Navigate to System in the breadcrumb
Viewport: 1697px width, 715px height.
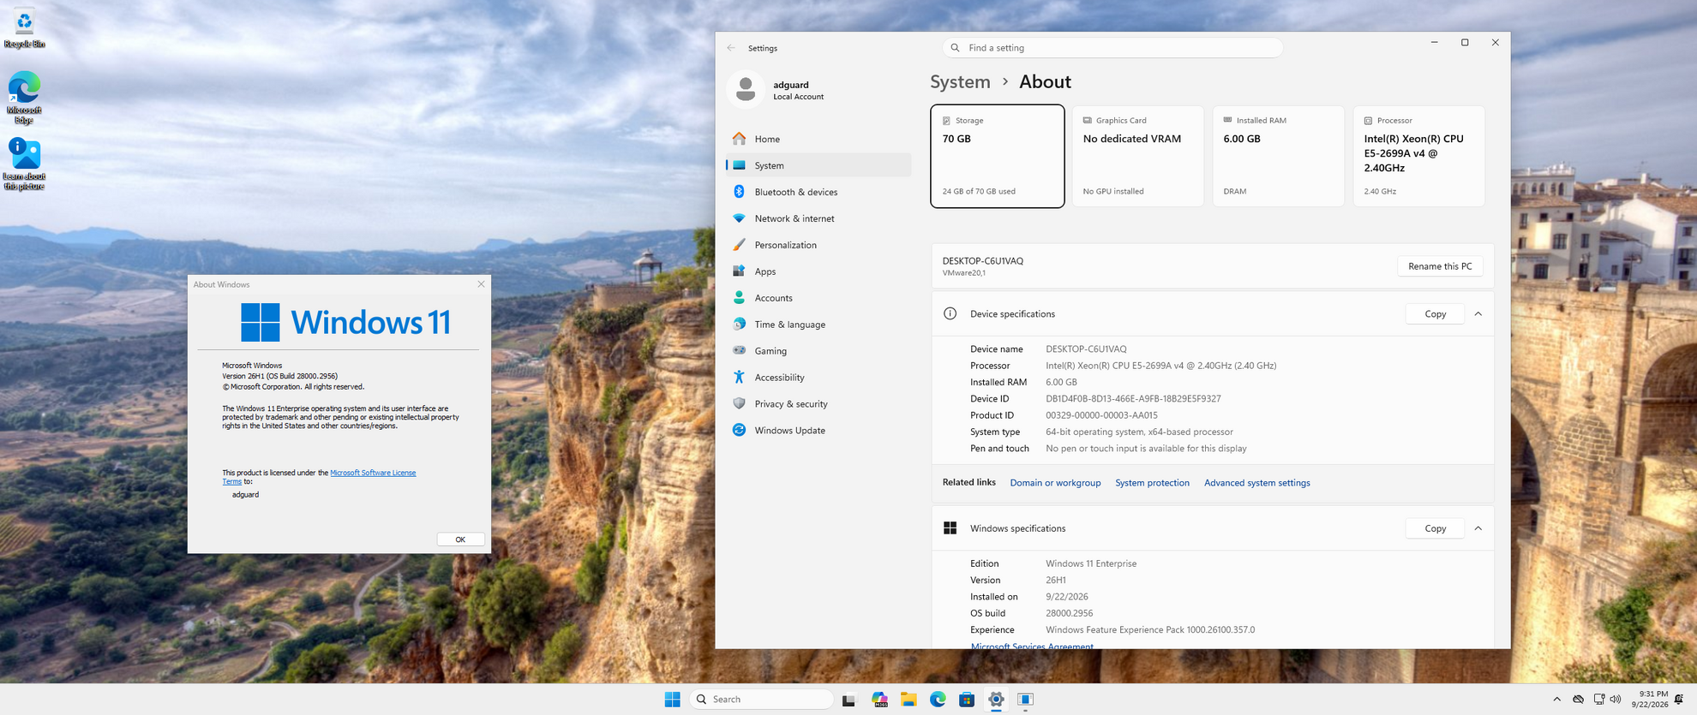coord(960,81)
